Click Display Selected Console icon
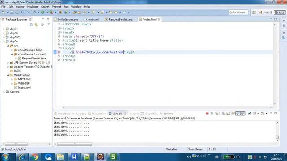 (254, 114)
